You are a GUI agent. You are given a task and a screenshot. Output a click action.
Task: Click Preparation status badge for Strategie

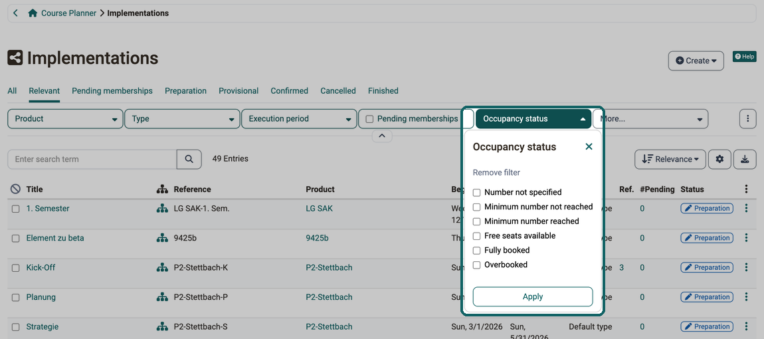707,326
